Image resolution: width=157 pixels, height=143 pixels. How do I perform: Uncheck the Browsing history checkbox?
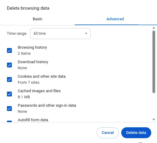(9, 50)
